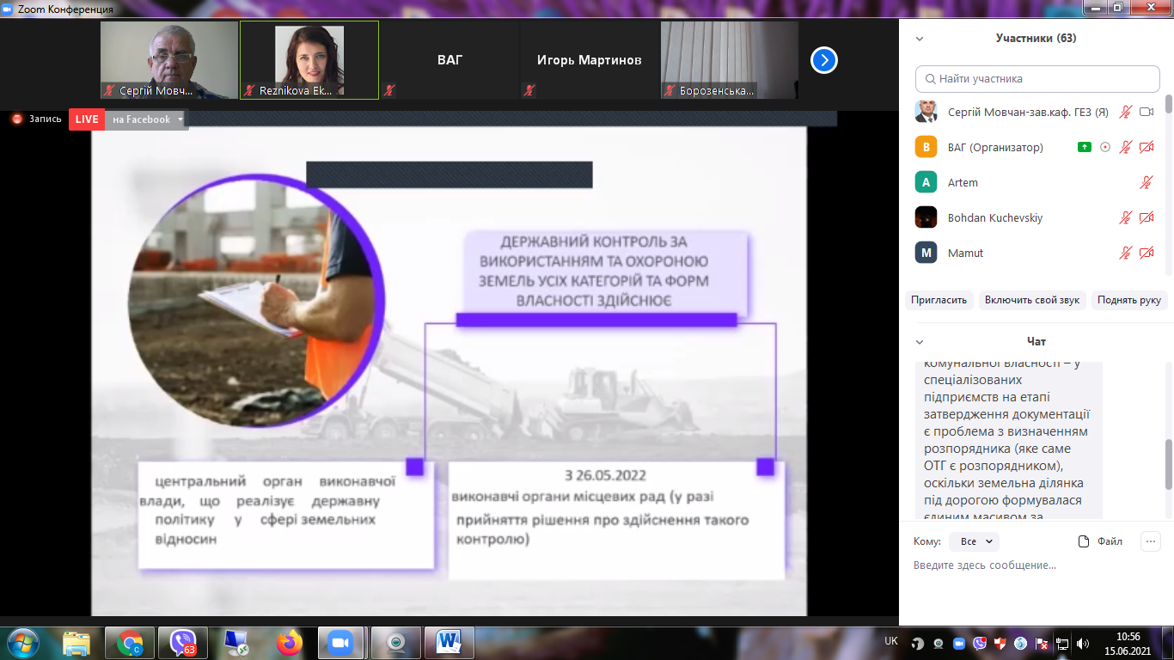Click the blue next arrow to show more videos
This screenshot has height=660, width=1174.
click(823, 60)
